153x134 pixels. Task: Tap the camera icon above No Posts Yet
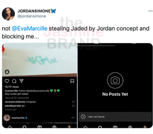coord(115,80)
